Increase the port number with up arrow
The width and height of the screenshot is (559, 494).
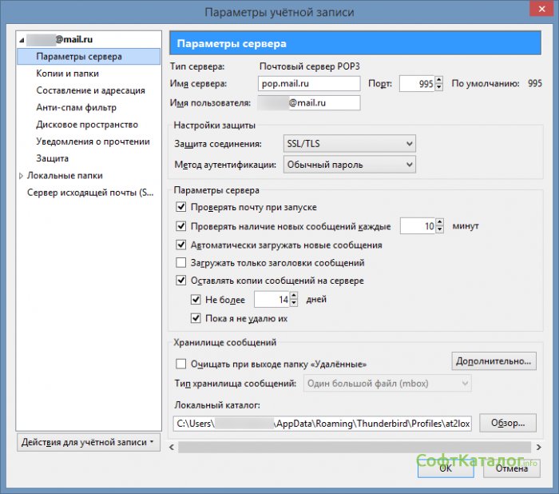439,79
